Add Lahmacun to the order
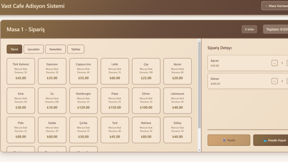 coord(177,101)
